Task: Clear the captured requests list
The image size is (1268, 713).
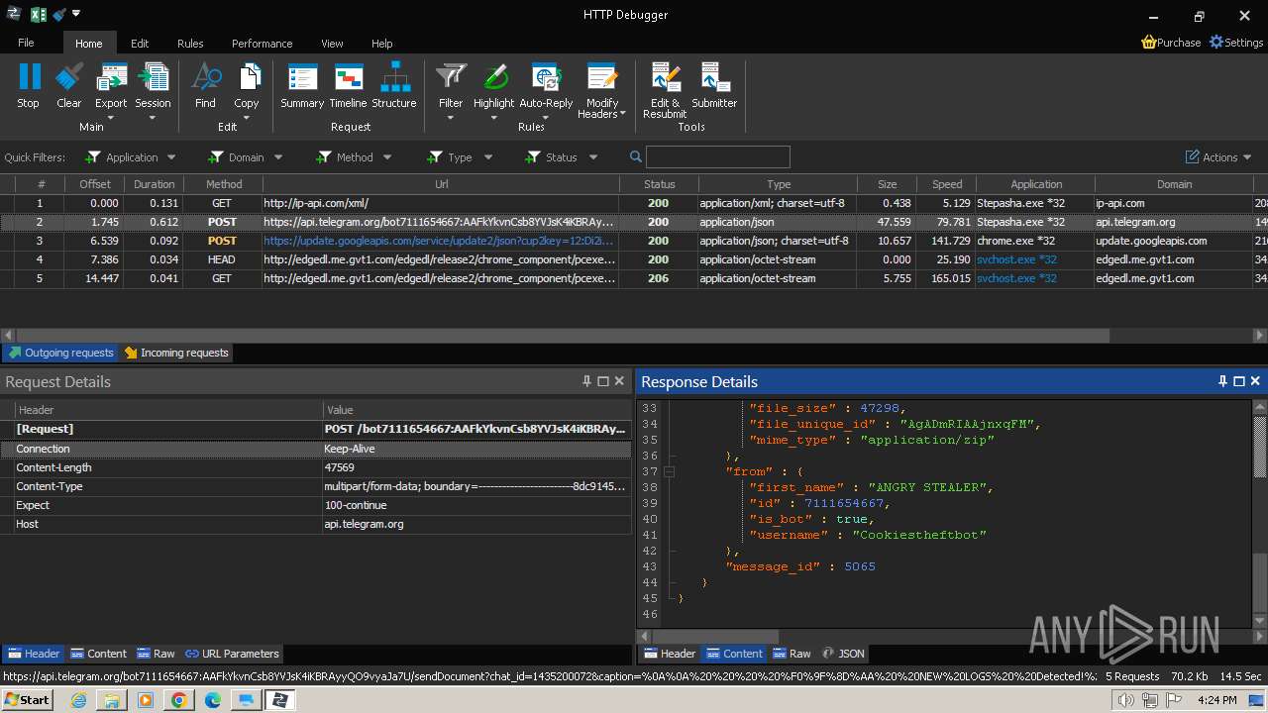Action: (69, 86)
